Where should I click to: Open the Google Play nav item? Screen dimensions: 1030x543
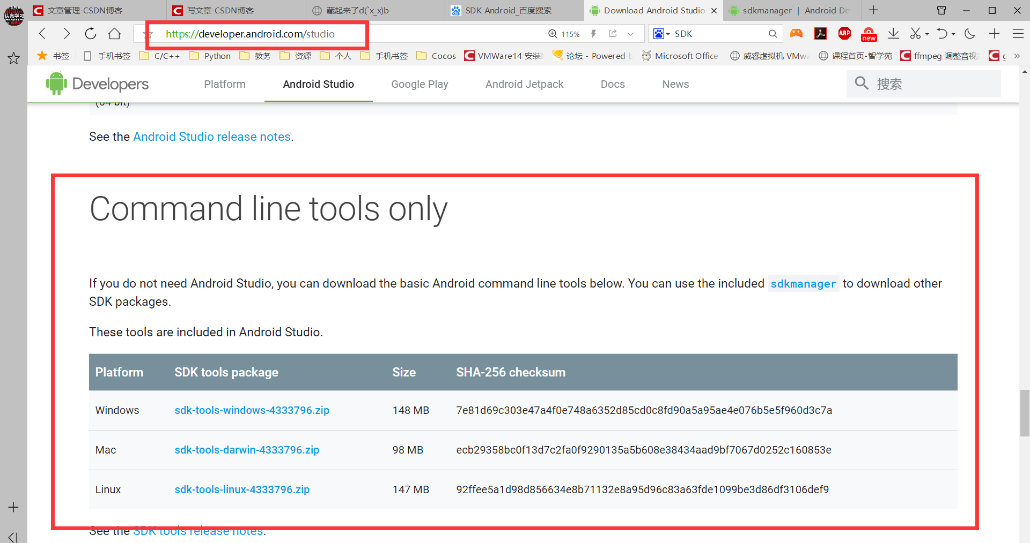click(x=420, y=84)
